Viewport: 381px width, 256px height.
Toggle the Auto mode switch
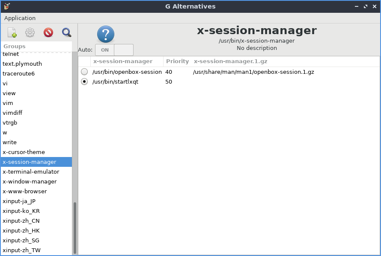(x=114, y=50)
